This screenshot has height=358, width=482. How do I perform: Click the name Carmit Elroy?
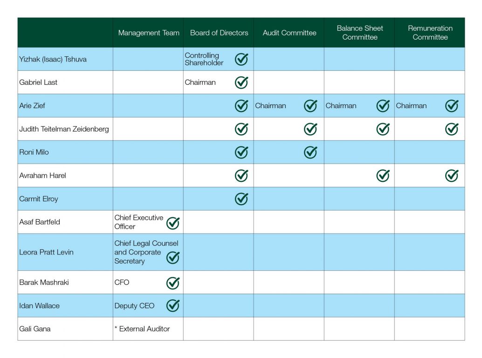(x=38, y=199)
